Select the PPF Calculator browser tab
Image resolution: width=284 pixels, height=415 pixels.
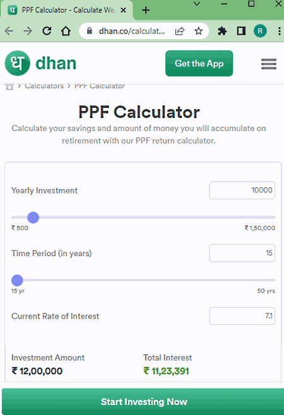[x=67, y=10]
